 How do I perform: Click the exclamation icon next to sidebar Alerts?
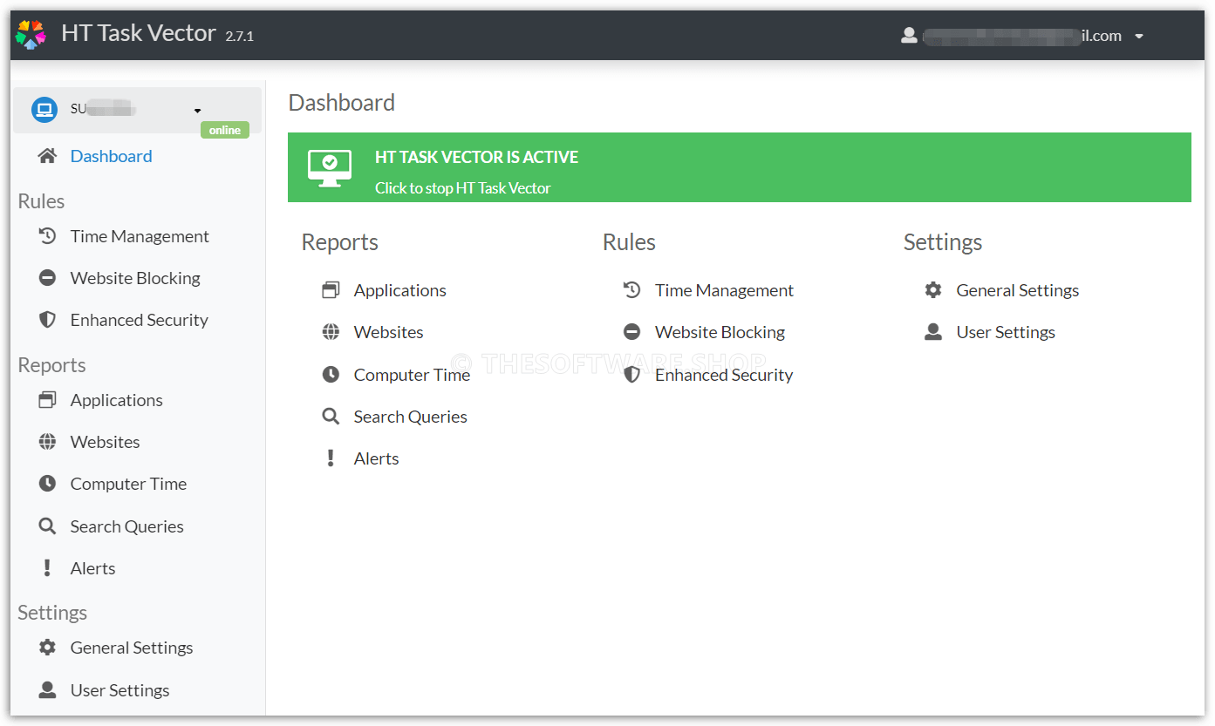pos(47,568)
